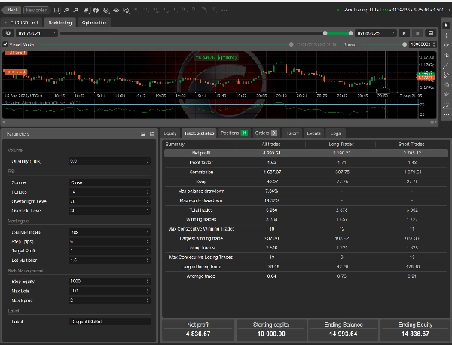Image resolution: width=452 pixels, height=345 pixels.
Task: Select the cursor pointer tool in right toolbar
Action: [x=446, y=26]
